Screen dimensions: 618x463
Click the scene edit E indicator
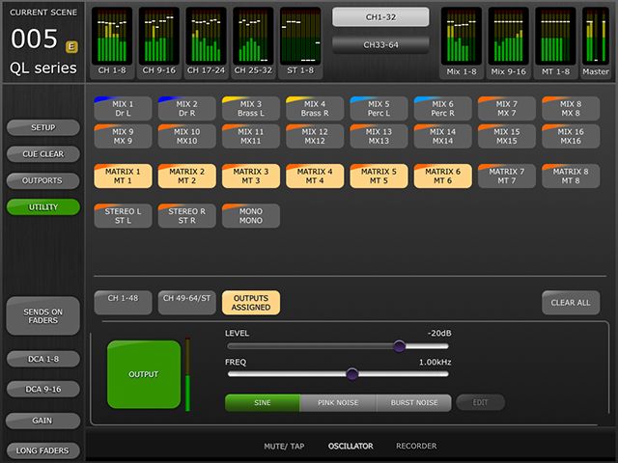(x=71, y=45)
